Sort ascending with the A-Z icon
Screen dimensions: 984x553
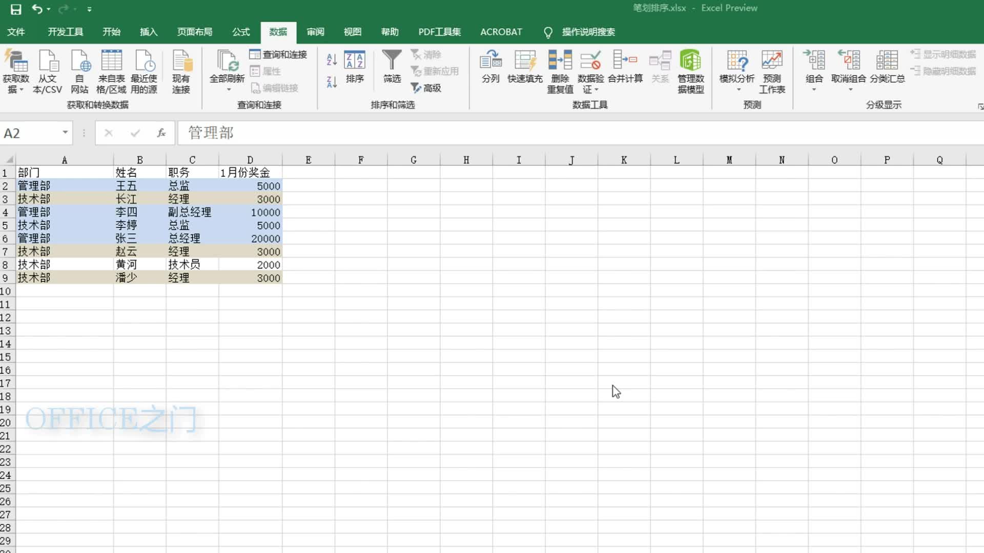(x=332, y=59)
